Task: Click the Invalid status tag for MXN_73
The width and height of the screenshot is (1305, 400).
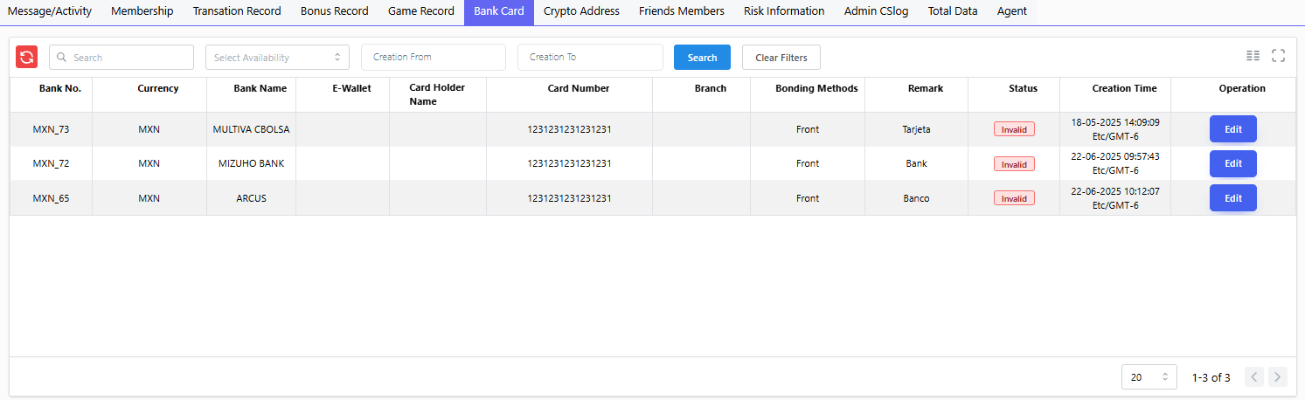Action: 1014,129
